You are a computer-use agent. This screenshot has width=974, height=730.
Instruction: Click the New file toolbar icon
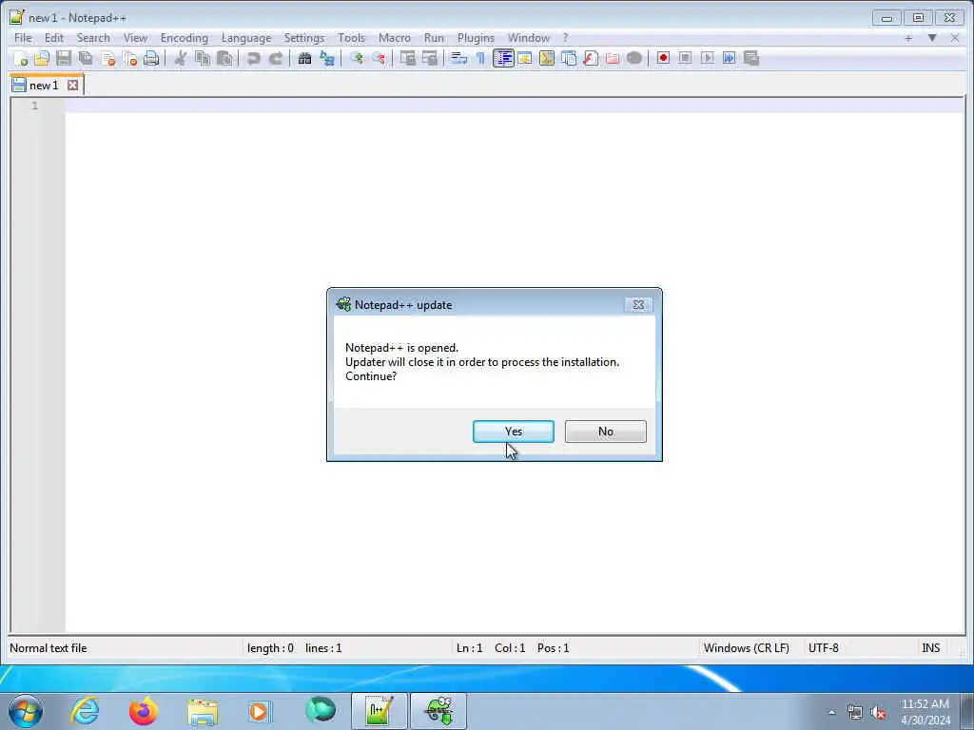point(21,58)
